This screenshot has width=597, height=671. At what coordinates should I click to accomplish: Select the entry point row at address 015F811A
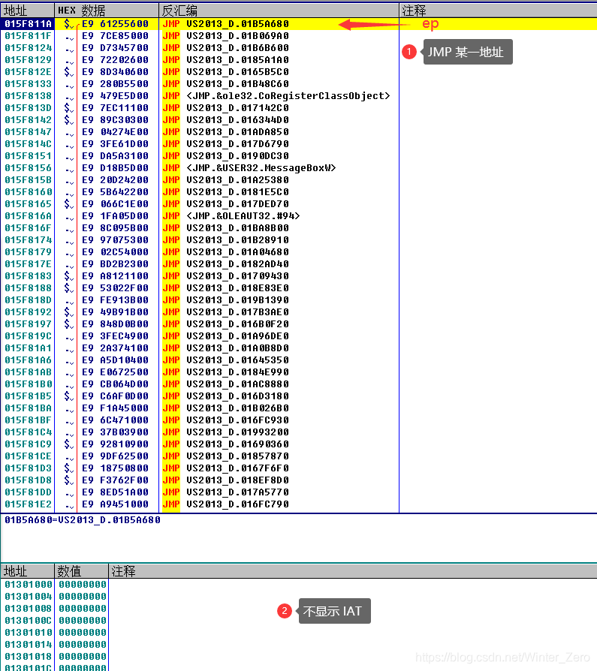point(299,24)
